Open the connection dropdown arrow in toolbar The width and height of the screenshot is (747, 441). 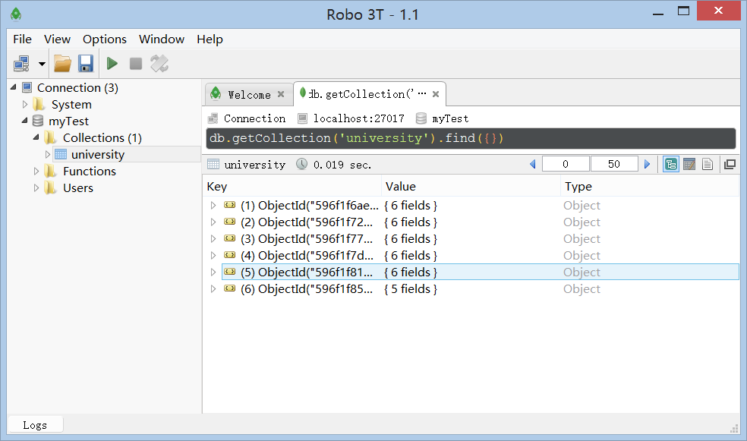pos(42,64)
